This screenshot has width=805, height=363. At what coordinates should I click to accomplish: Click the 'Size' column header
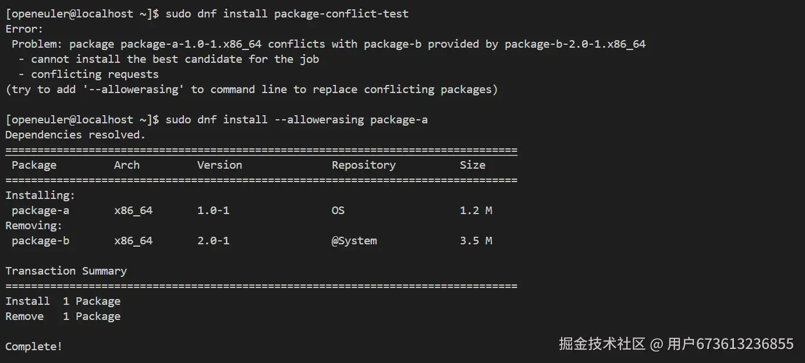pyautogui.click(x=472, y=165)
